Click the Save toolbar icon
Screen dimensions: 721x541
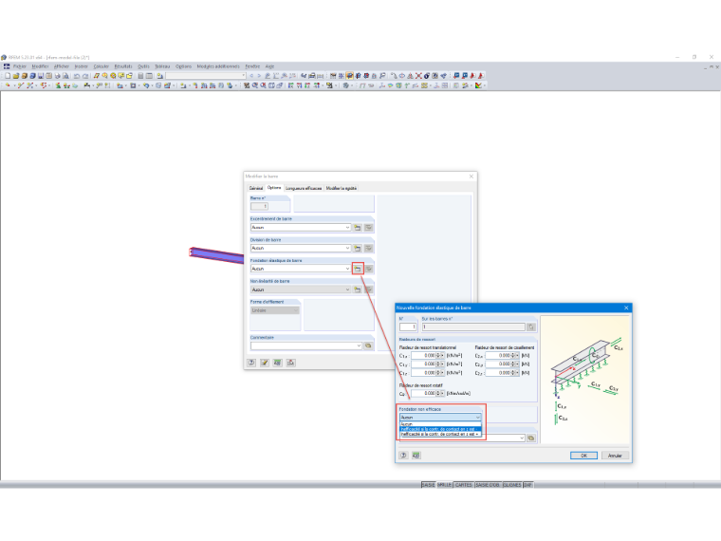coord(41,75)
